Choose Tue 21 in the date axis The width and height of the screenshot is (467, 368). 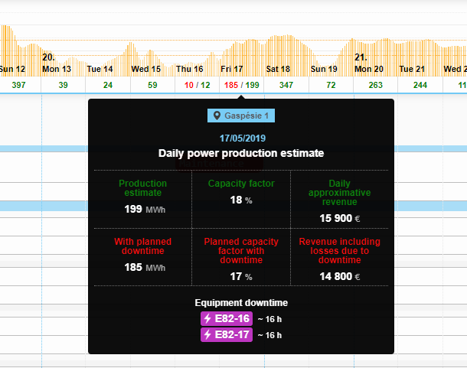point(412,69)
